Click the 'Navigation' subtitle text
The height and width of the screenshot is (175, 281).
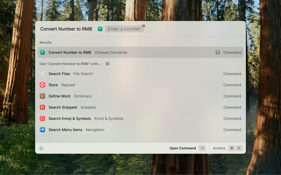click(x=95, y=130)
